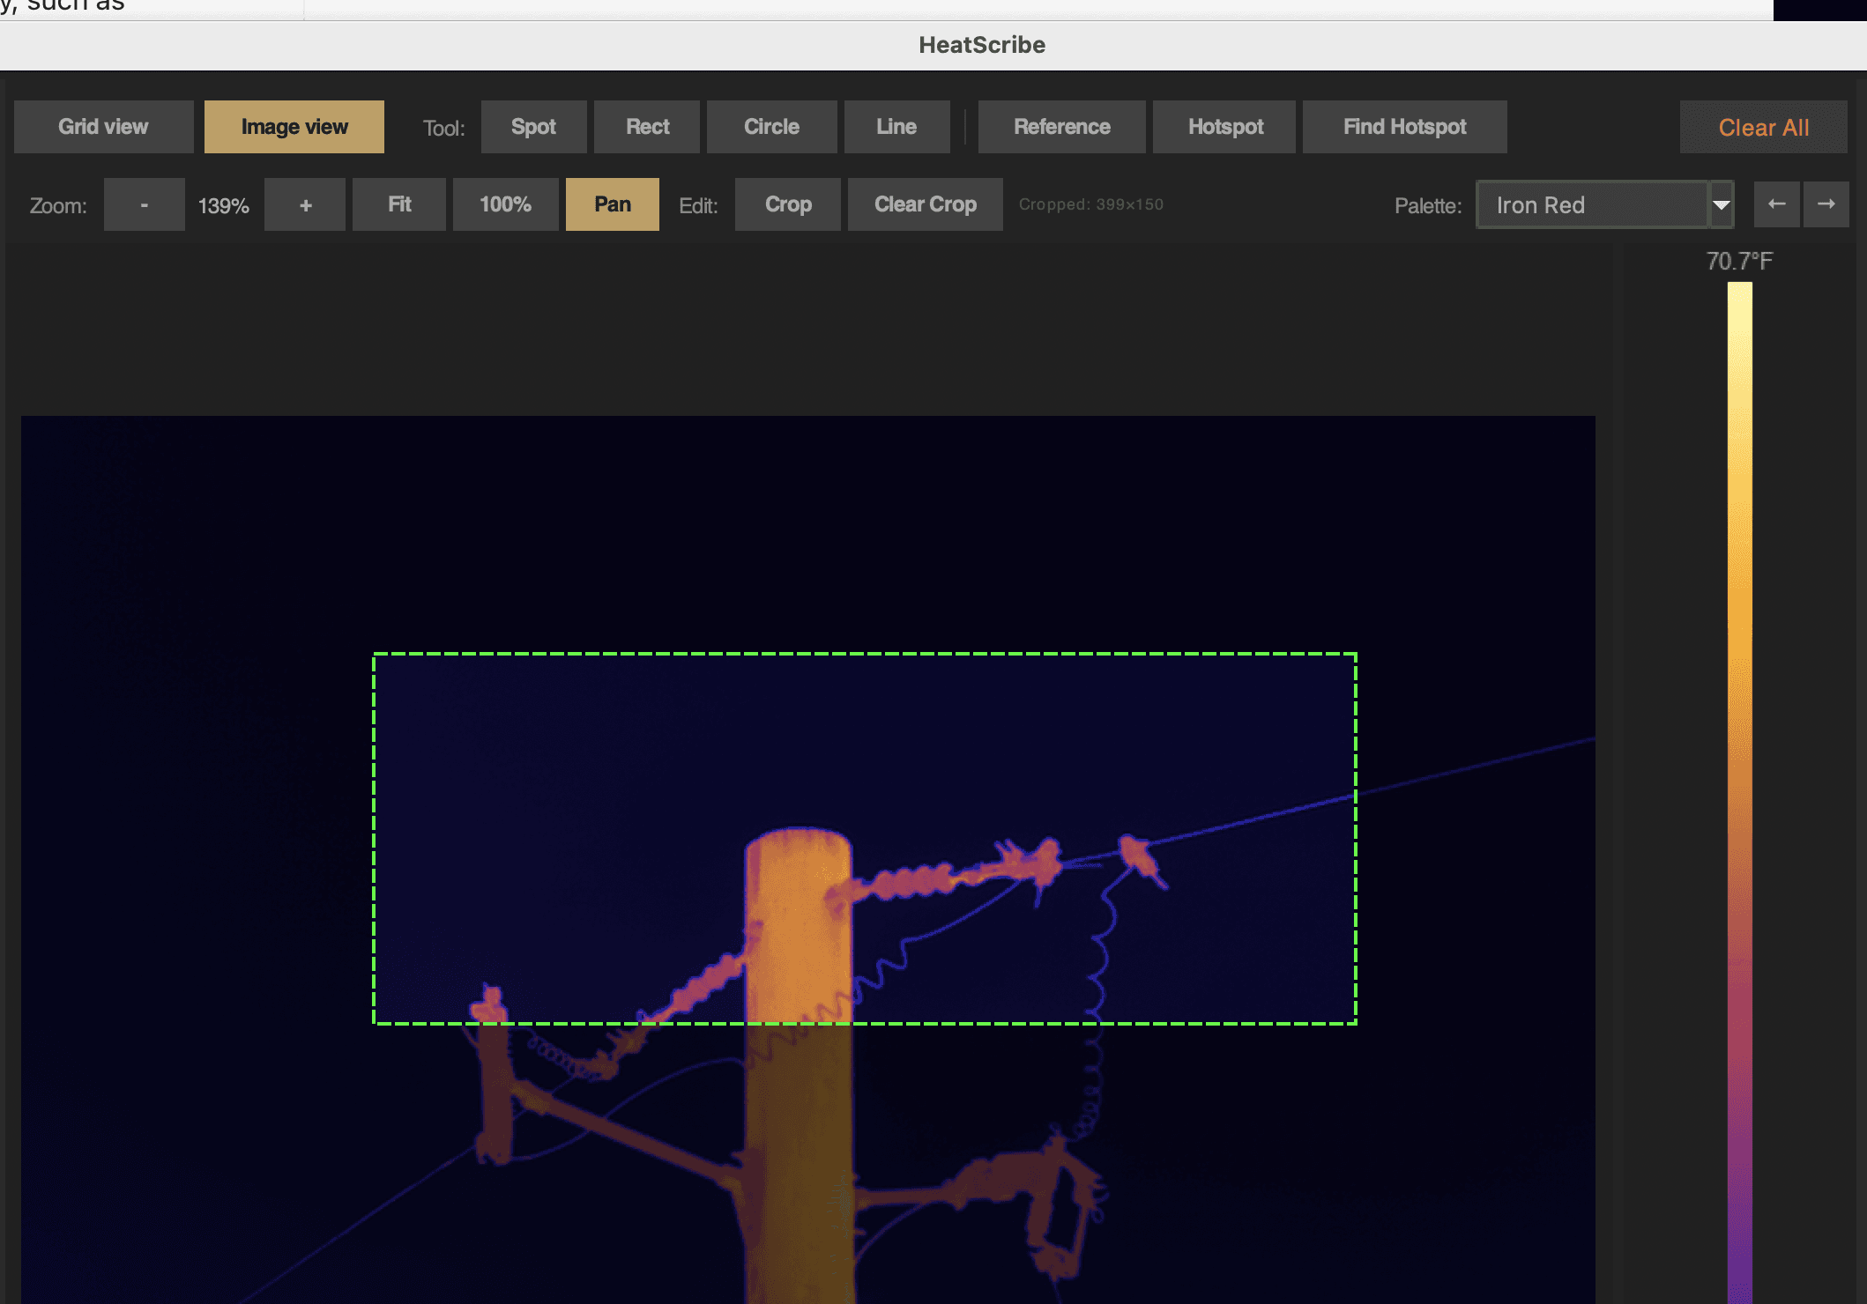Choose the Line measurement tool
1867x1304 pixels.
tap(896, 127)
